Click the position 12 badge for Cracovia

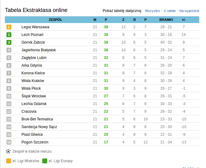click(x=9, y=111)
